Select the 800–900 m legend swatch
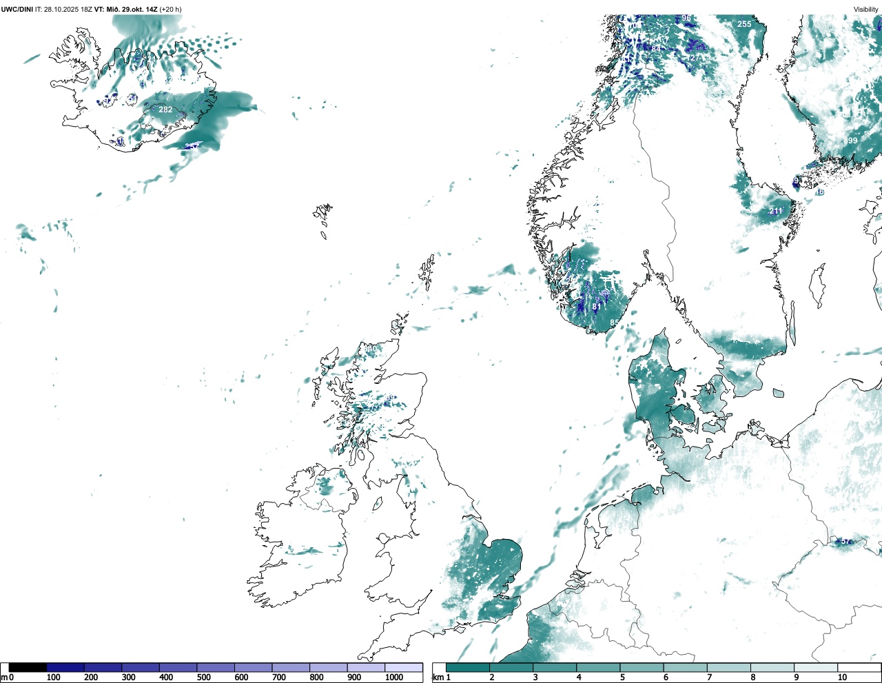This screenshot has height=683, width=882. click(x=329, y=667)
